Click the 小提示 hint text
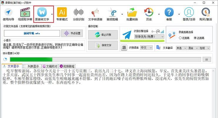The width and height of the screenshot is (218, 118). [43, 46]
